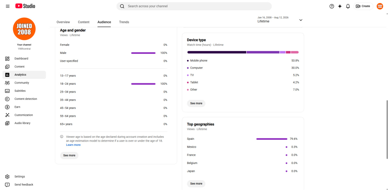This screenshot has width=388, height=190.
Task: Click the Other device legend row
Action: pyautogui.click(x=243, y=90)
